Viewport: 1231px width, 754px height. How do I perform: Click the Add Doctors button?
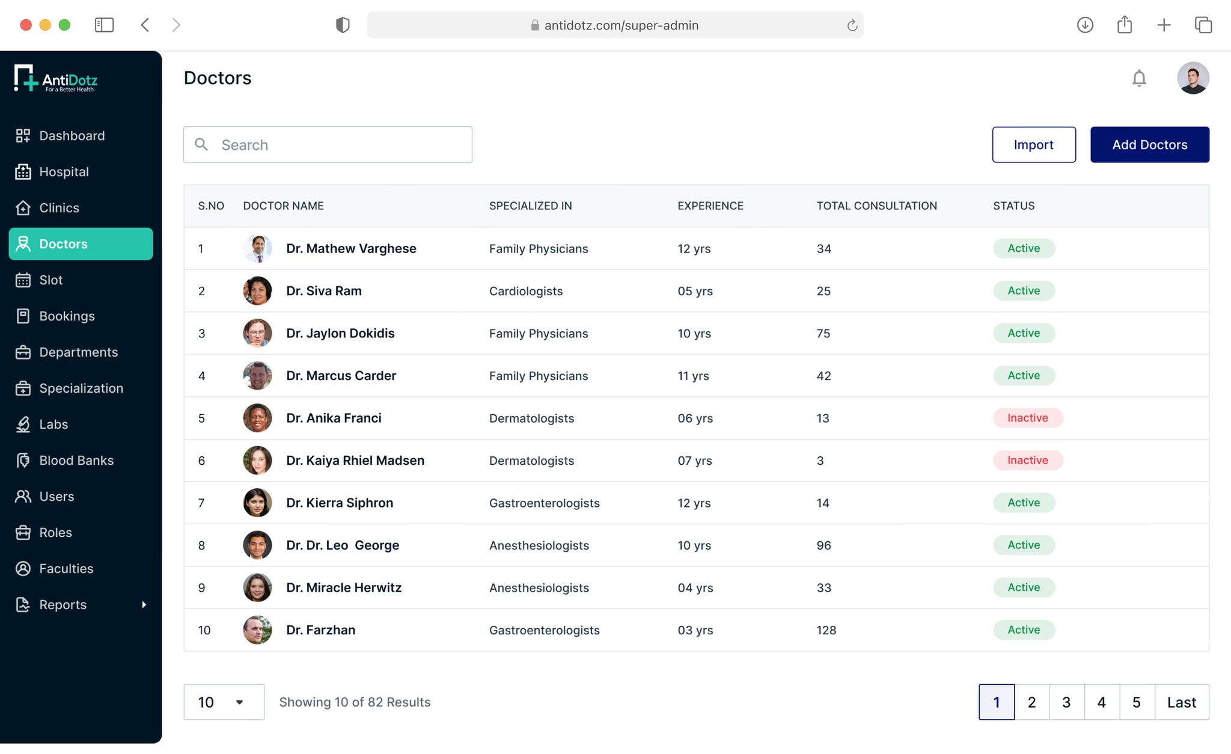tap(1149, 145)
